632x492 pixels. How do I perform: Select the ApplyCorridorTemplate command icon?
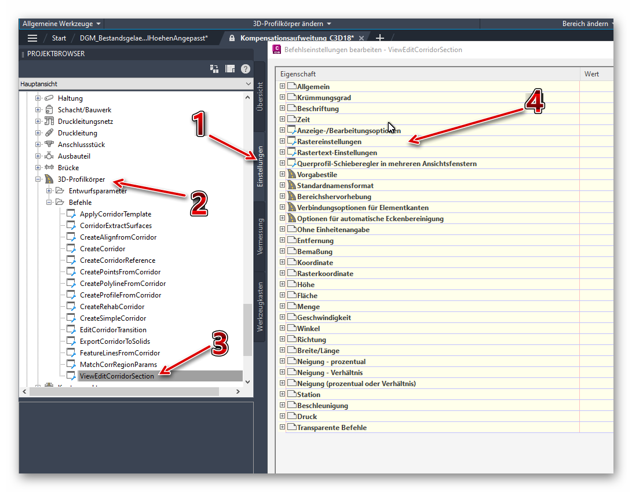71,214
